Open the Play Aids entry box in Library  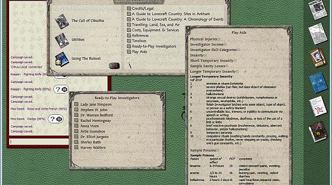[x=129, y=52]
